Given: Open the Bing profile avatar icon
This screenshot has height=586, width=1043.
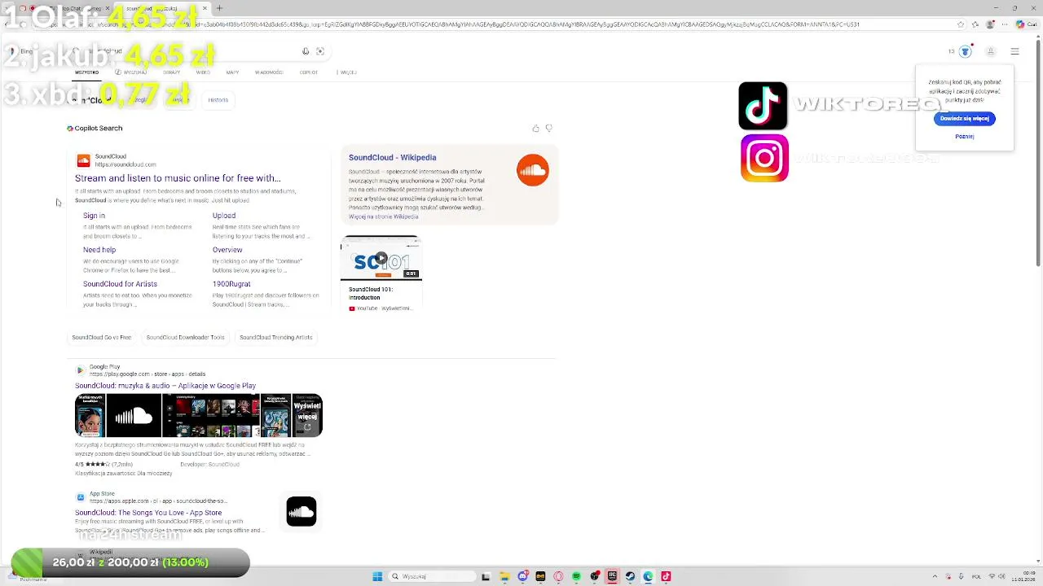Looking at the screenshot, I should point(991,51).
